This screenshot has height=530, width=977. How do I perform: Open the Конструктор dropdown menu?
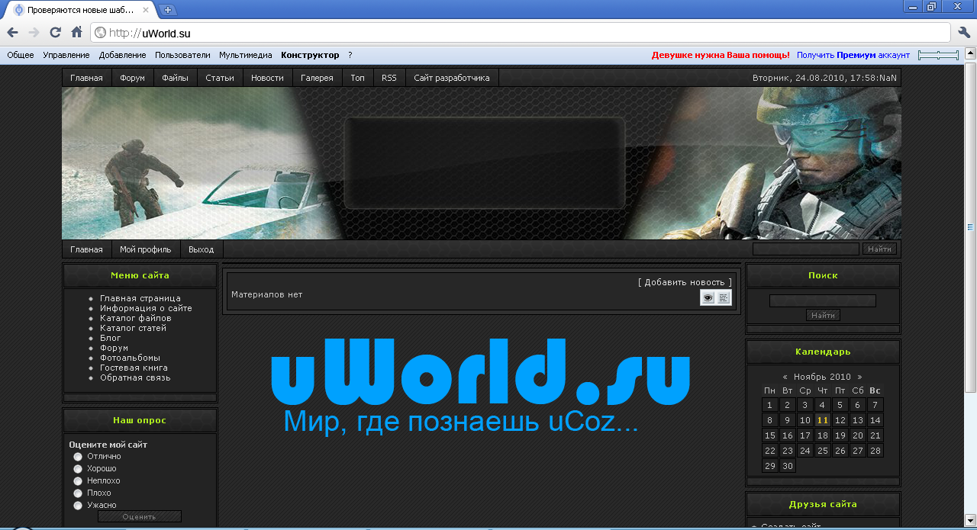pos(310,55)
